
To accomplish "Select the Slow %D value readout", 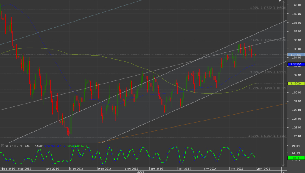I will [77, 146].
